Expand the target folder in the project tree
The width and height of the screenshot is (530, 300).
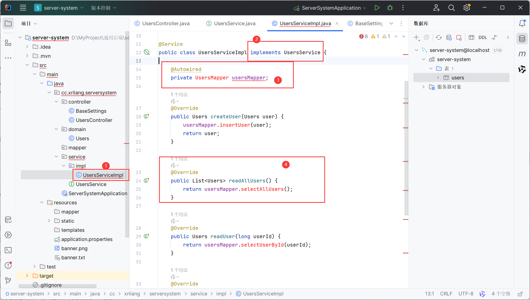click(27, 276)
